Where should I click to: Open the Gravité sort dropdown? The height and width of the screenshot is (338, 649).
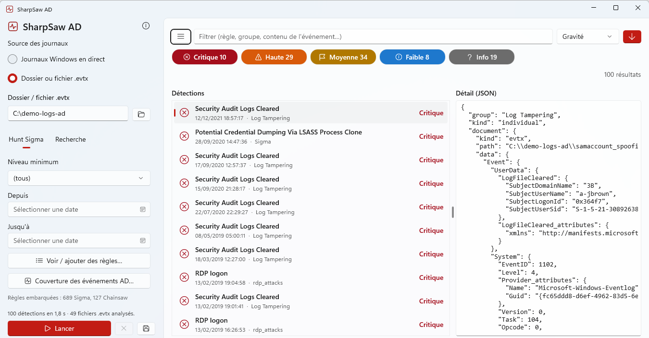click(x=588, y=36)
